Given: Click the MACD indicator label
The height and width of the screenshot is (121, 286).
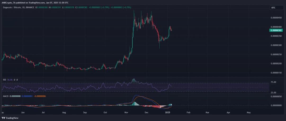Looking at the screenshot, I should click(x=6, y=96).
